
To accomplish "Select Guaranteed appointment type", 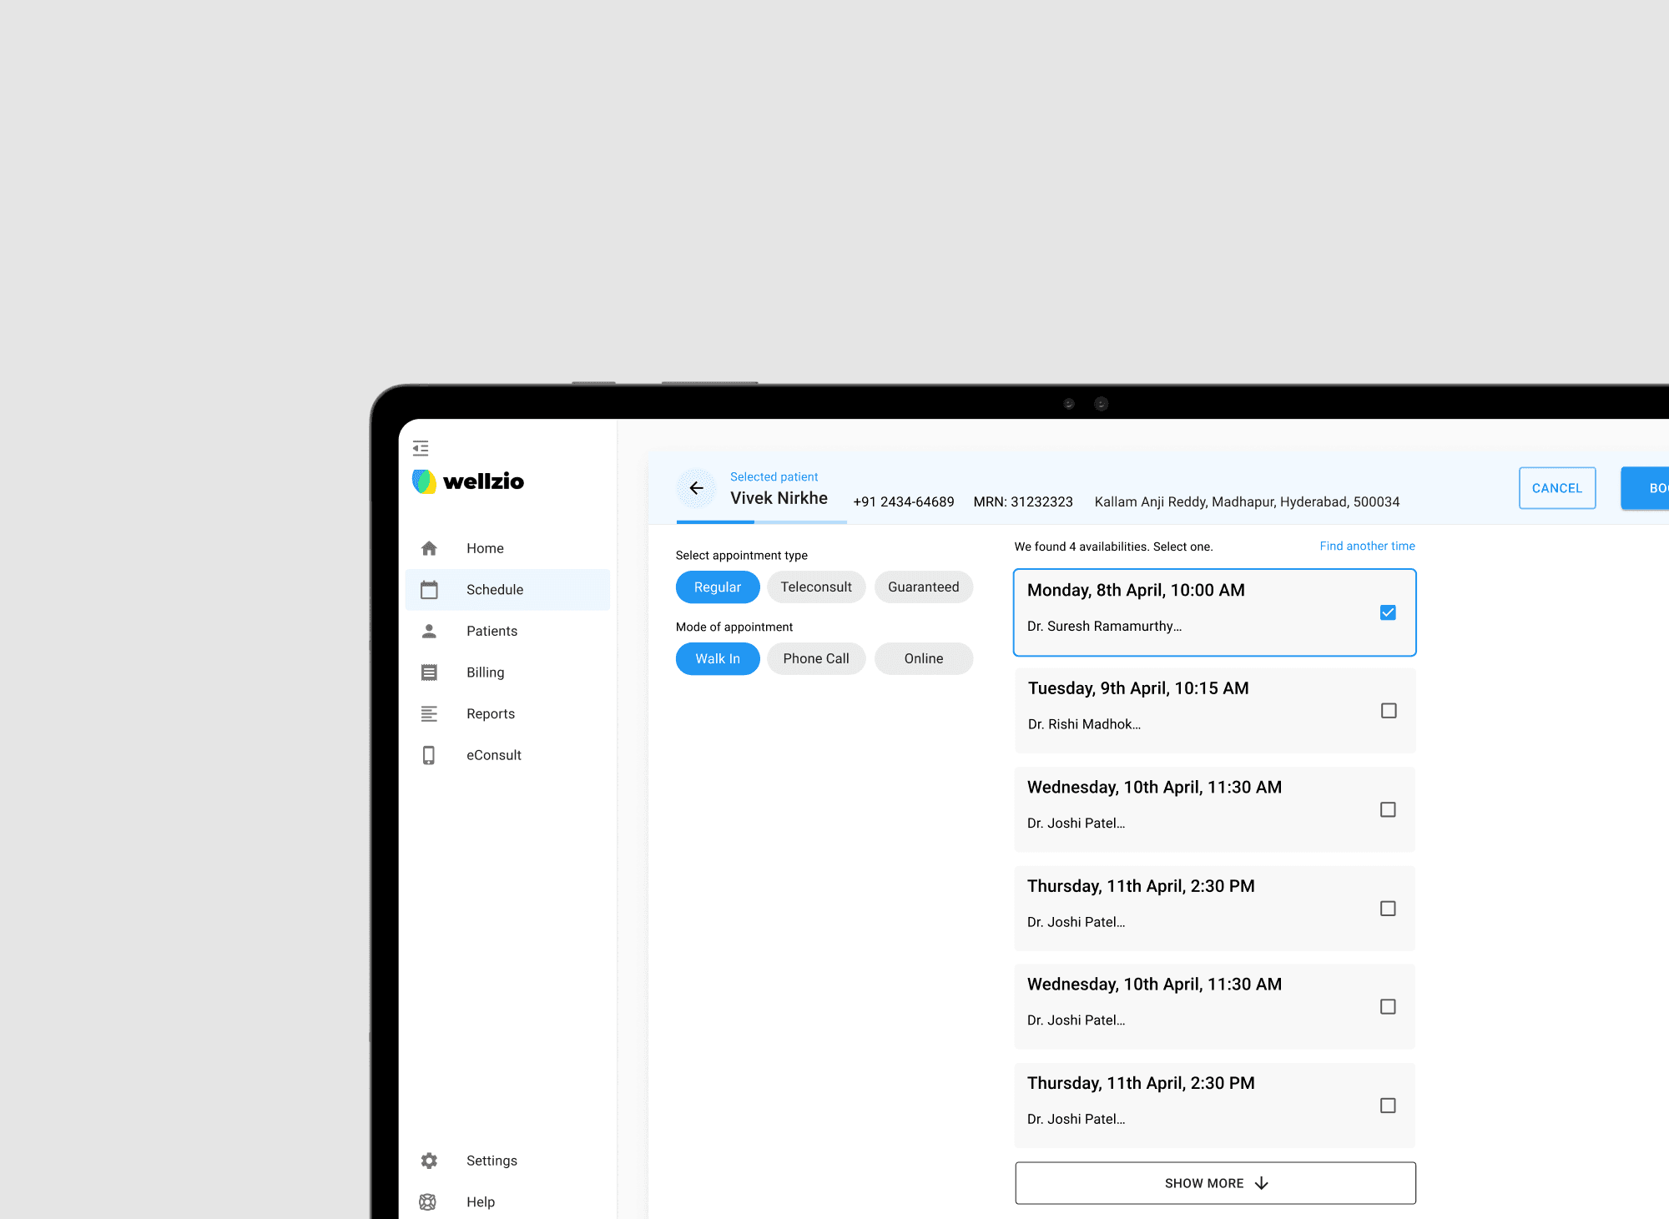I will pyautogui.click(x=923, y=587).
